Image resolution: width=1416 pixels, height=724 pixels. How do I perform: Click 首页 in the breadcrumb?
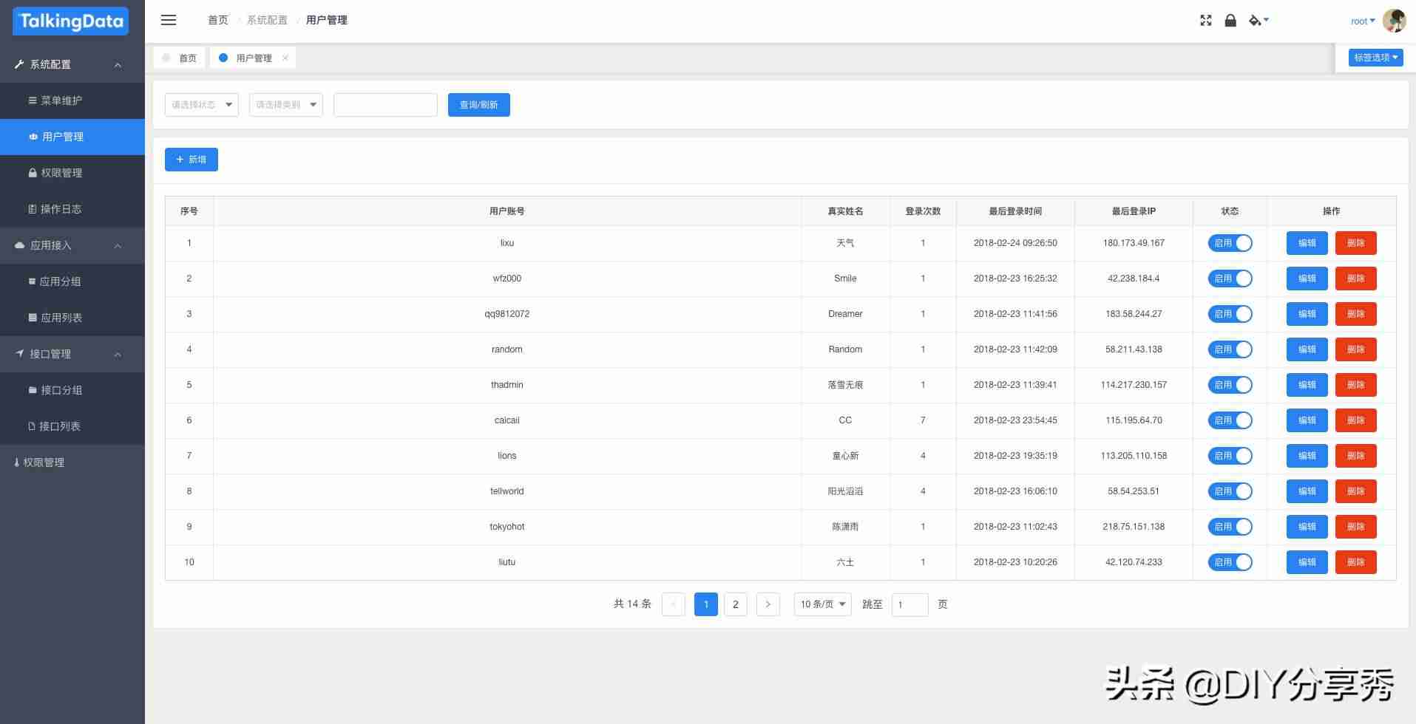(x=218, y=20)
